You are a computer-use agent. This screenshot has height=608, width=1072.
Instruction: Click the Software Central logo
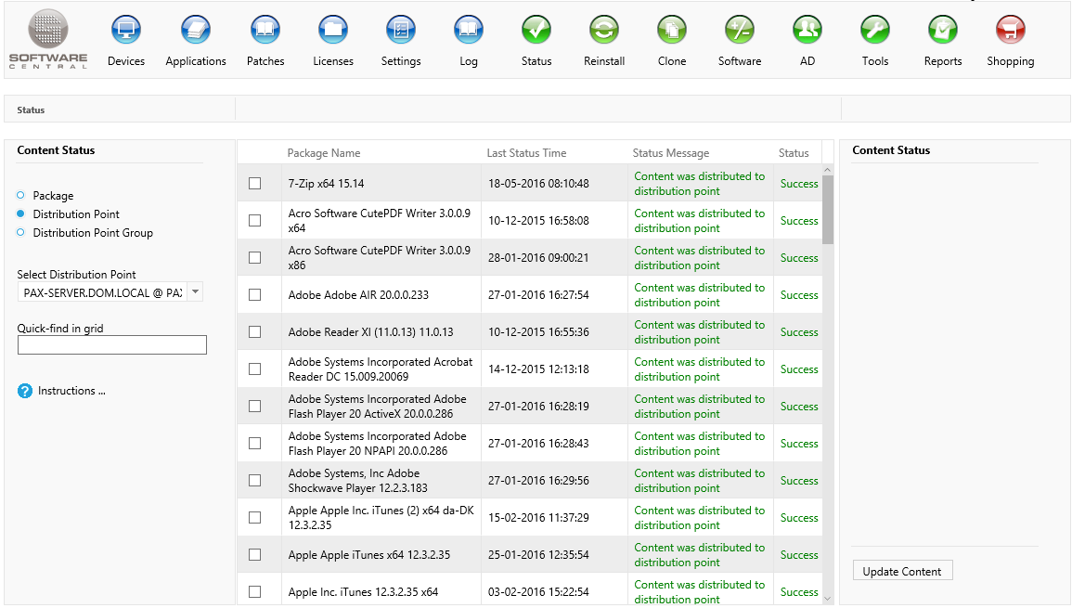48,39
